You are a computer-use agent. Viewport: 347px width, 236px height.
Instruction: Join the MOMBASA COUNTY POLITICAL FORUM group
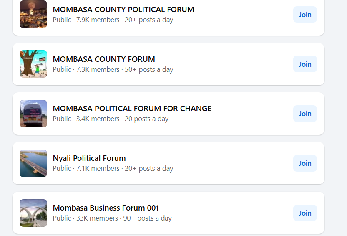tap(305, 15)
